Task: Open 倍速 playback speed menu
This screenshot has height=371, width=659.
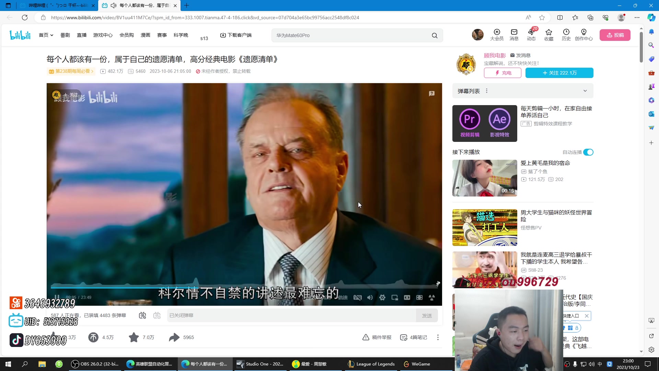Action: tap(343, 297)
